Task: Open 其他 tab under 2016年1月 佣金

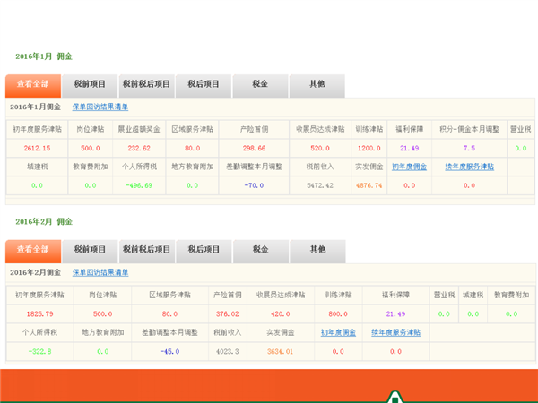Action: coord(317,85)
